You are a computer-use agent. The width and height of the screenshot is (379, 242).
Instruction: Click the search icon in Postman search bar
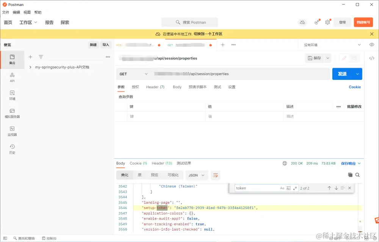[x=178, y=22]
